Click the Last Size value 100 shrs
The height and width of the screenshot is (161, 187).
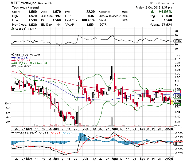coord(88,20)
